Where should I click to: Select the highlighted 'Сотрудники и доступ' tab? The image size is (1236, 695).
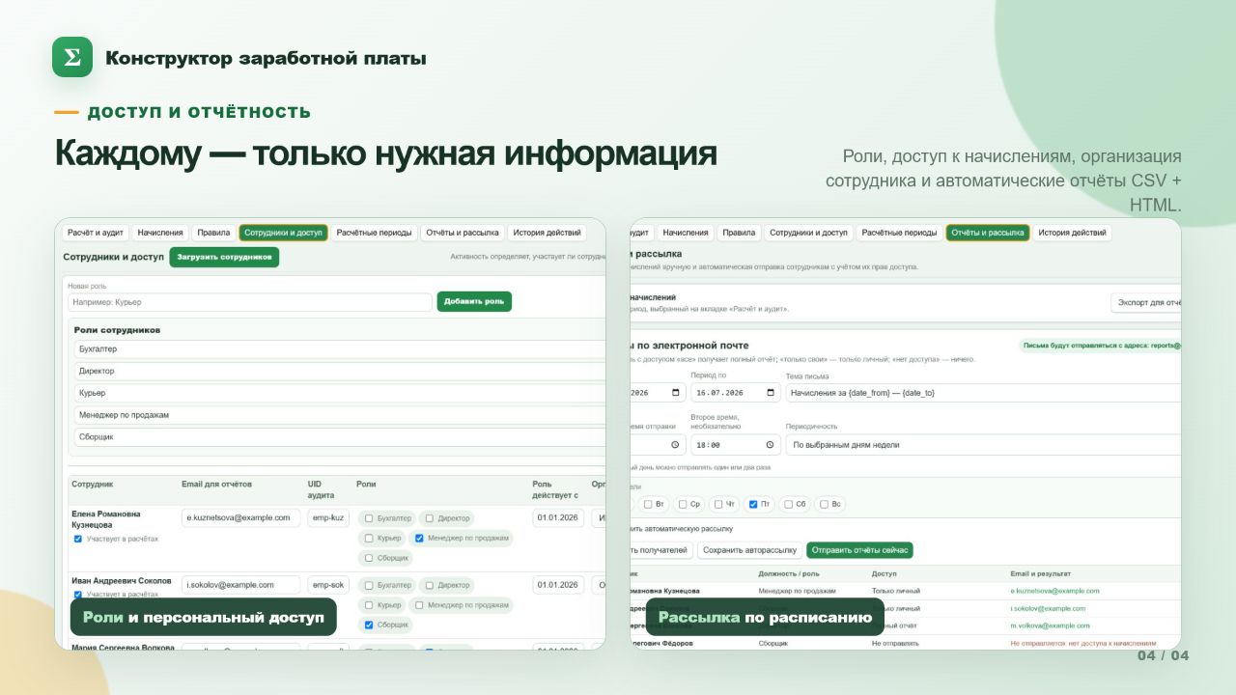coord(284,233)
